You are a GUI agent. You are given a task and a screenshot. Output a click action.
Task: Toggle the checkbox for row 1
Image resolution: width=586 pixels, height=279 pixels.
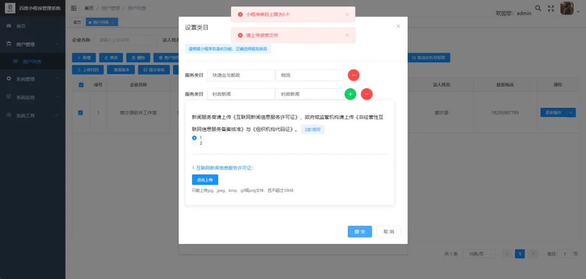coord(81,113)
